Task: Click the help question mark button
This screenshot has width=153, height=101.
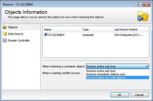Action: (138, 5)
